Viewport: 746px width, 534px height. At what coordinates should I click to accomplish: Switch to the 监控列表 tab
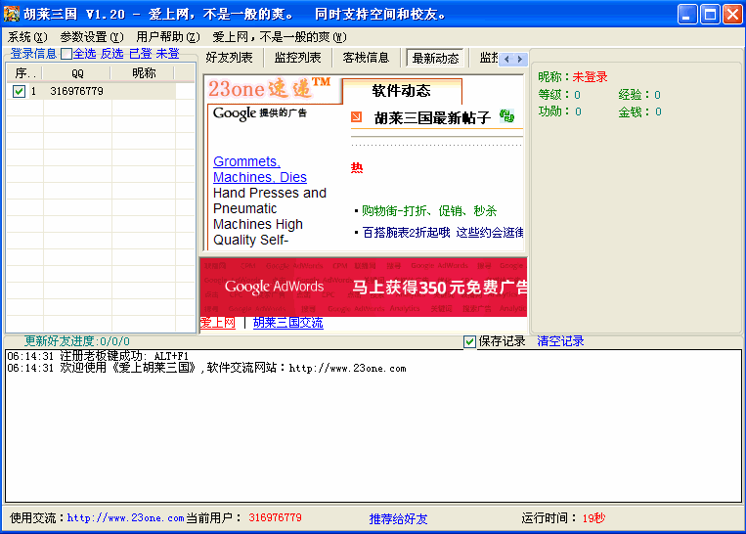click(298, 58)
